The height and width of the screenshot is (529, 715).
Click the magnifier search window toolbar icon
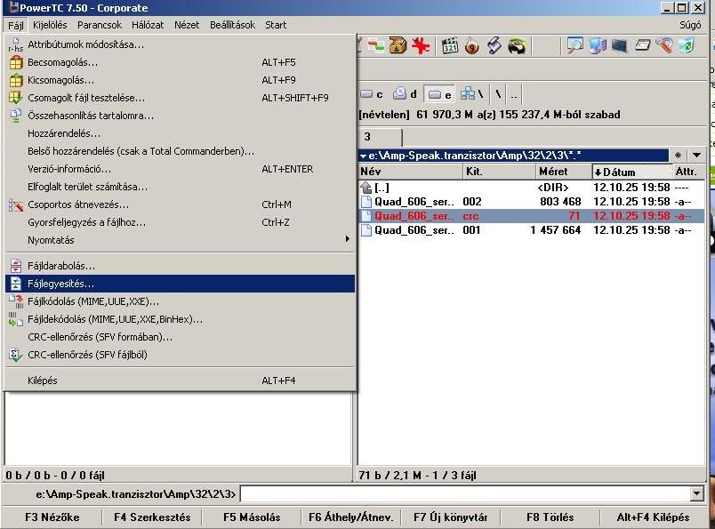pos(575,45)
